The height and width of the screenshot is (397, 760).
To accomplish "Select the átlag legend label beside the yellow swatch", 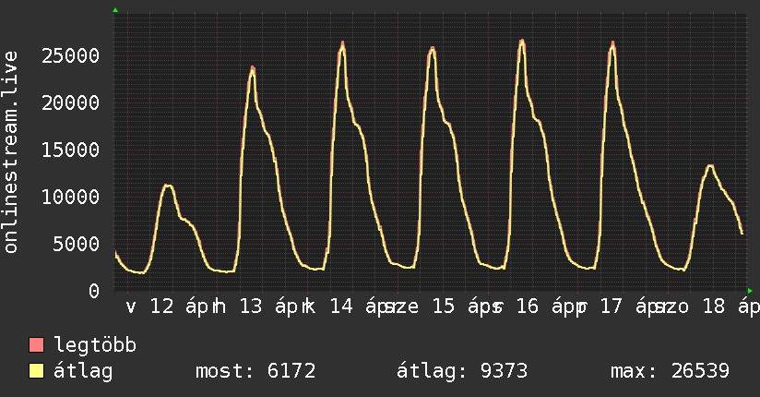I will (x=83, y=371).
